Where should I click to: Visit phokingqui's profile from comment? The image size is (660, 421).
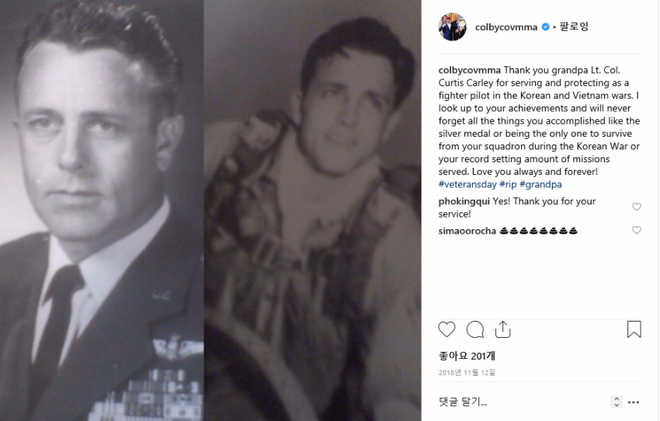tap(464, 201)
